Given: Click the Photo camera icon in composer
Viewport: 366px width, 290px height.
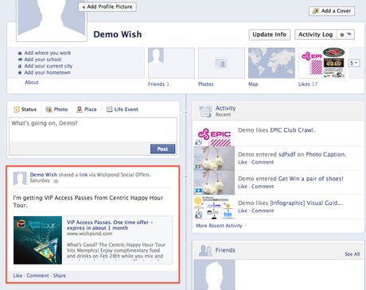Looking at the screenshot, I should tap(49, 110).
